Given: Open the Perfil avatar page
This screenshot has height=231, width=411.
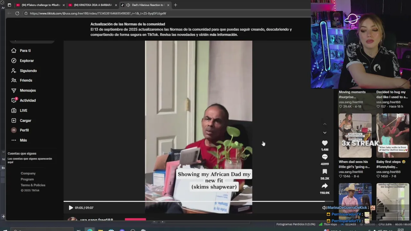Looking at the screenshot, I should coord(13,130).
